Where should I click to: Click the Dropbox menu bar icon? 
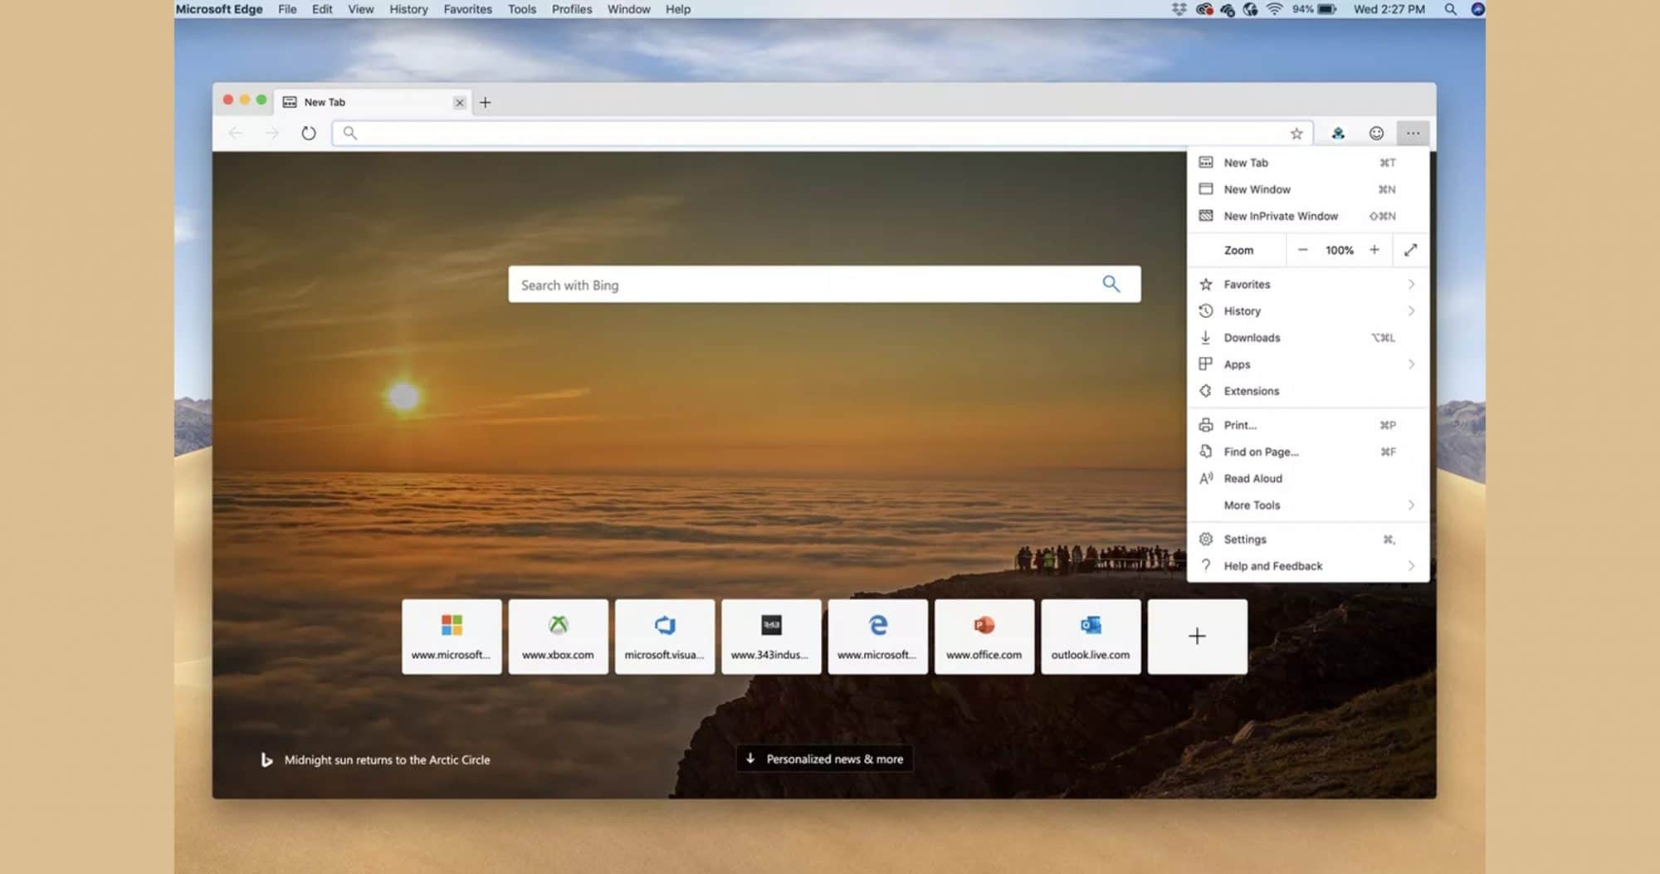tap(1179, 9)
